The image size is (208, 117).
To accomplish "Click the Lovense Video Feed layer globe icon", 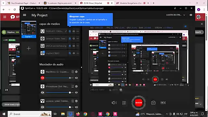I will pos(43,39).
